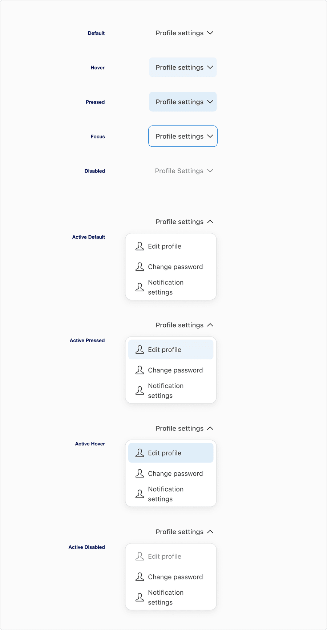Select Edit profile text in the Active Pressed menu
327x630 pixels.
(165, 350)
